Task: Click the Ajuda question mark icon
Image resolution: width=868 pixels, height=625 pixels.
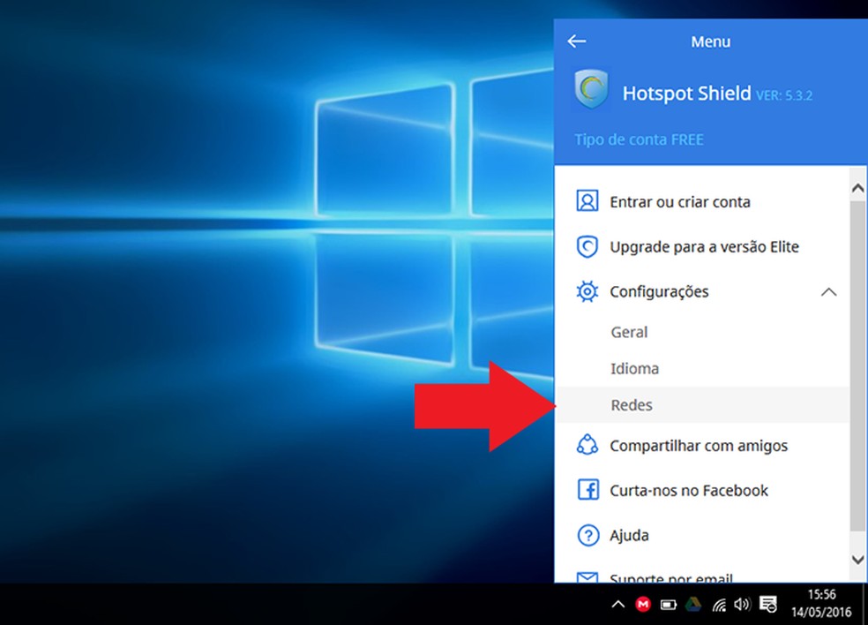Action: [x=587, y=535]
